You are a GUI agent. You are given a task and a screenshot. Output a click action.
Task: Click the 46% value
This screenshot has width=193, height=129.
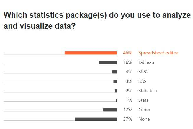click(x=127, y=53)
